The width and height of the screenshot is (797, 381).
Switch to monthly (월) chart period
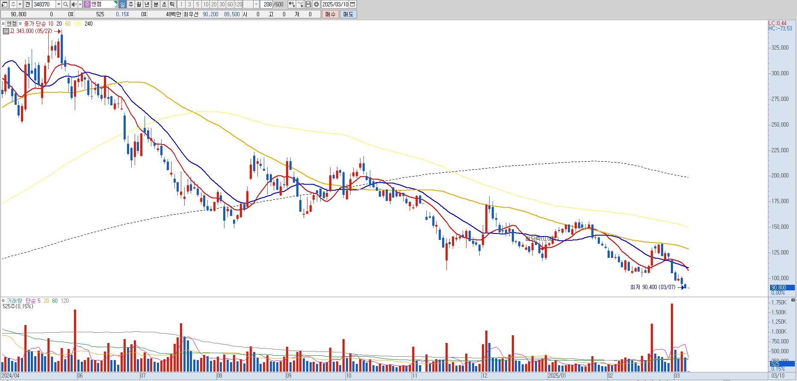coord(139,4)
